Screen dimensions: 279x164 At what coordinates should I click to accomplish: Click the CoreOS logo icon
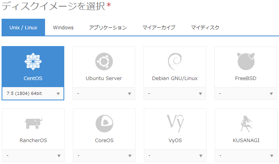click(x=104, y=123)
